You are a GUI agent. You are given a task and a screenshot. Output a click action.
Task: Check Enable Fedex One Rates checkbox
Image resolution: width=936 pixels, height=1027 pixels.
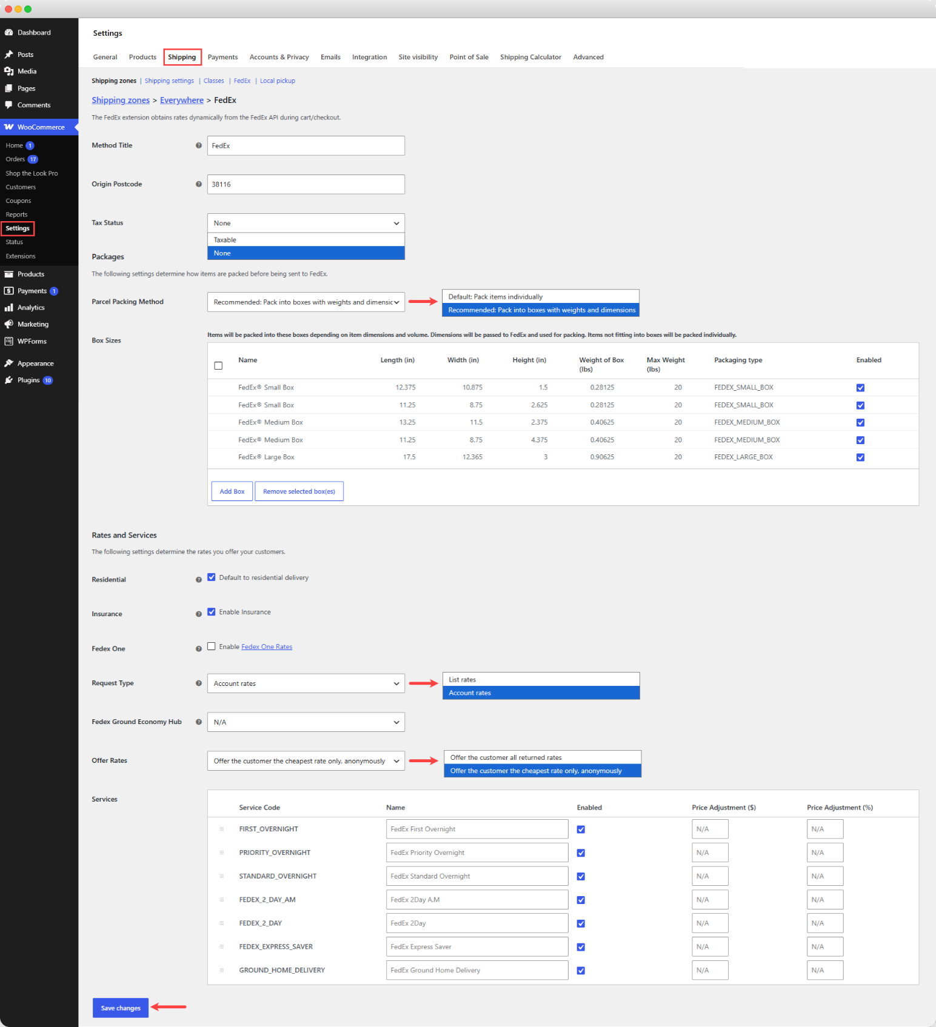[x=212, y=646]
